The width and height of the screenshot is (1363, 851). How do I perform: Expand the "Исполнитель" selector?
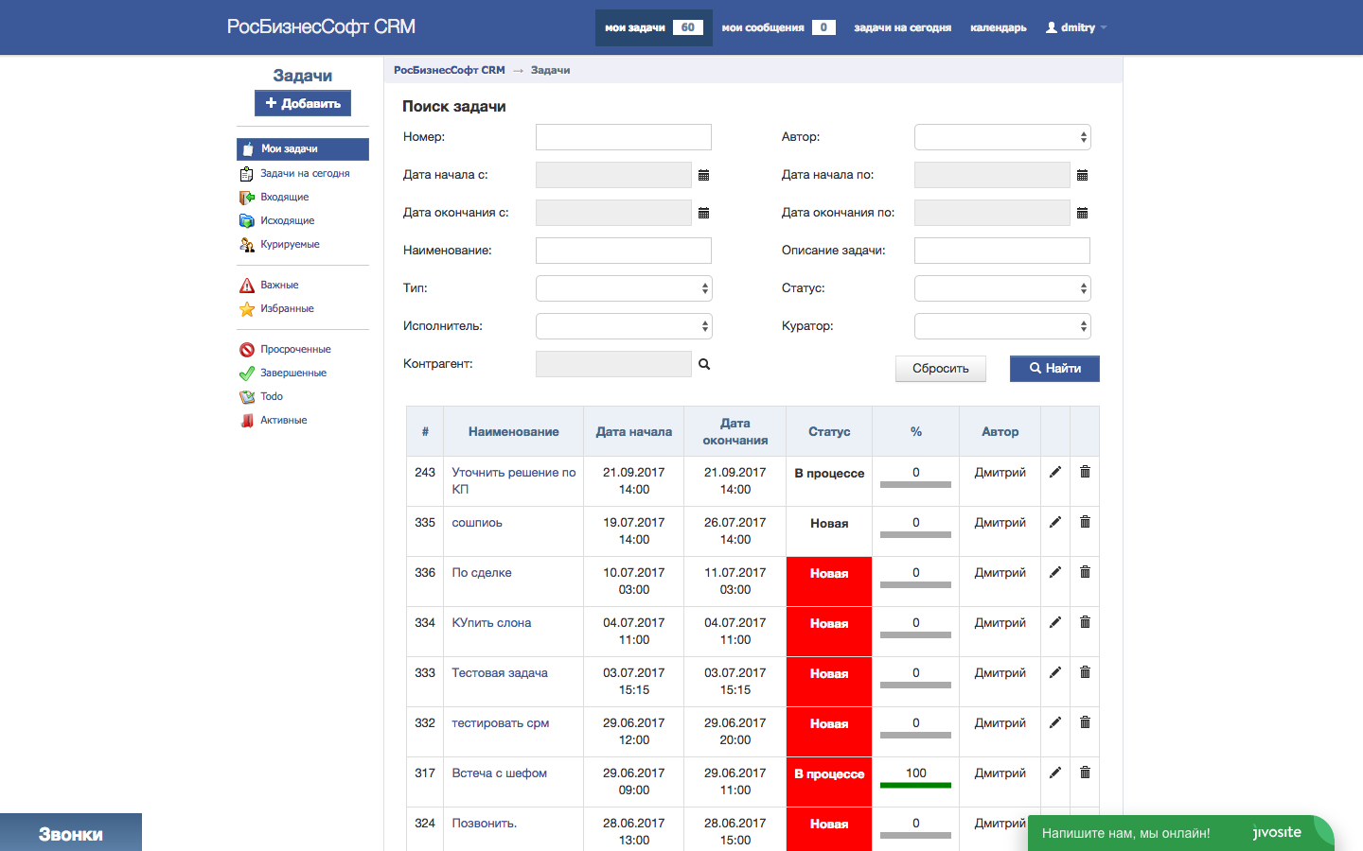[623, 325]
